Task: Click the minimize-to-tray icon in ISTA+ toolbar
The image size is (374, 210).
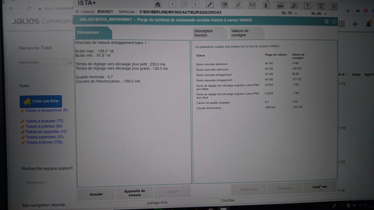Action: click(321, 6)
